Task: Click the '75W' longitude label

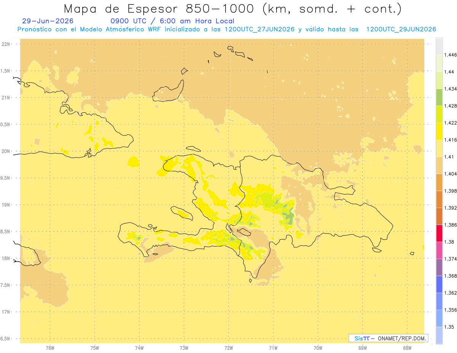Action: [95, 348]
